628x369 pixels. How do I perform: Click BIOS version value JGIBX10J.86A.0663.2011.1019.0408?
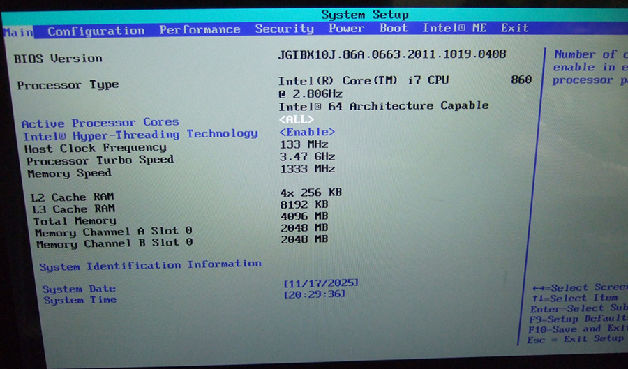(x=392, y=54)
